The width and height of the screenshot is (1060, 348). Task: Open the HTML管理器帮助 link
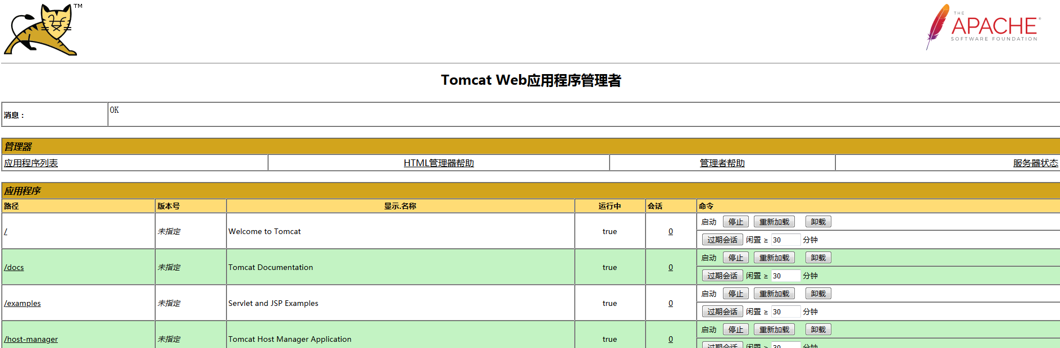(x=439, y=163)
